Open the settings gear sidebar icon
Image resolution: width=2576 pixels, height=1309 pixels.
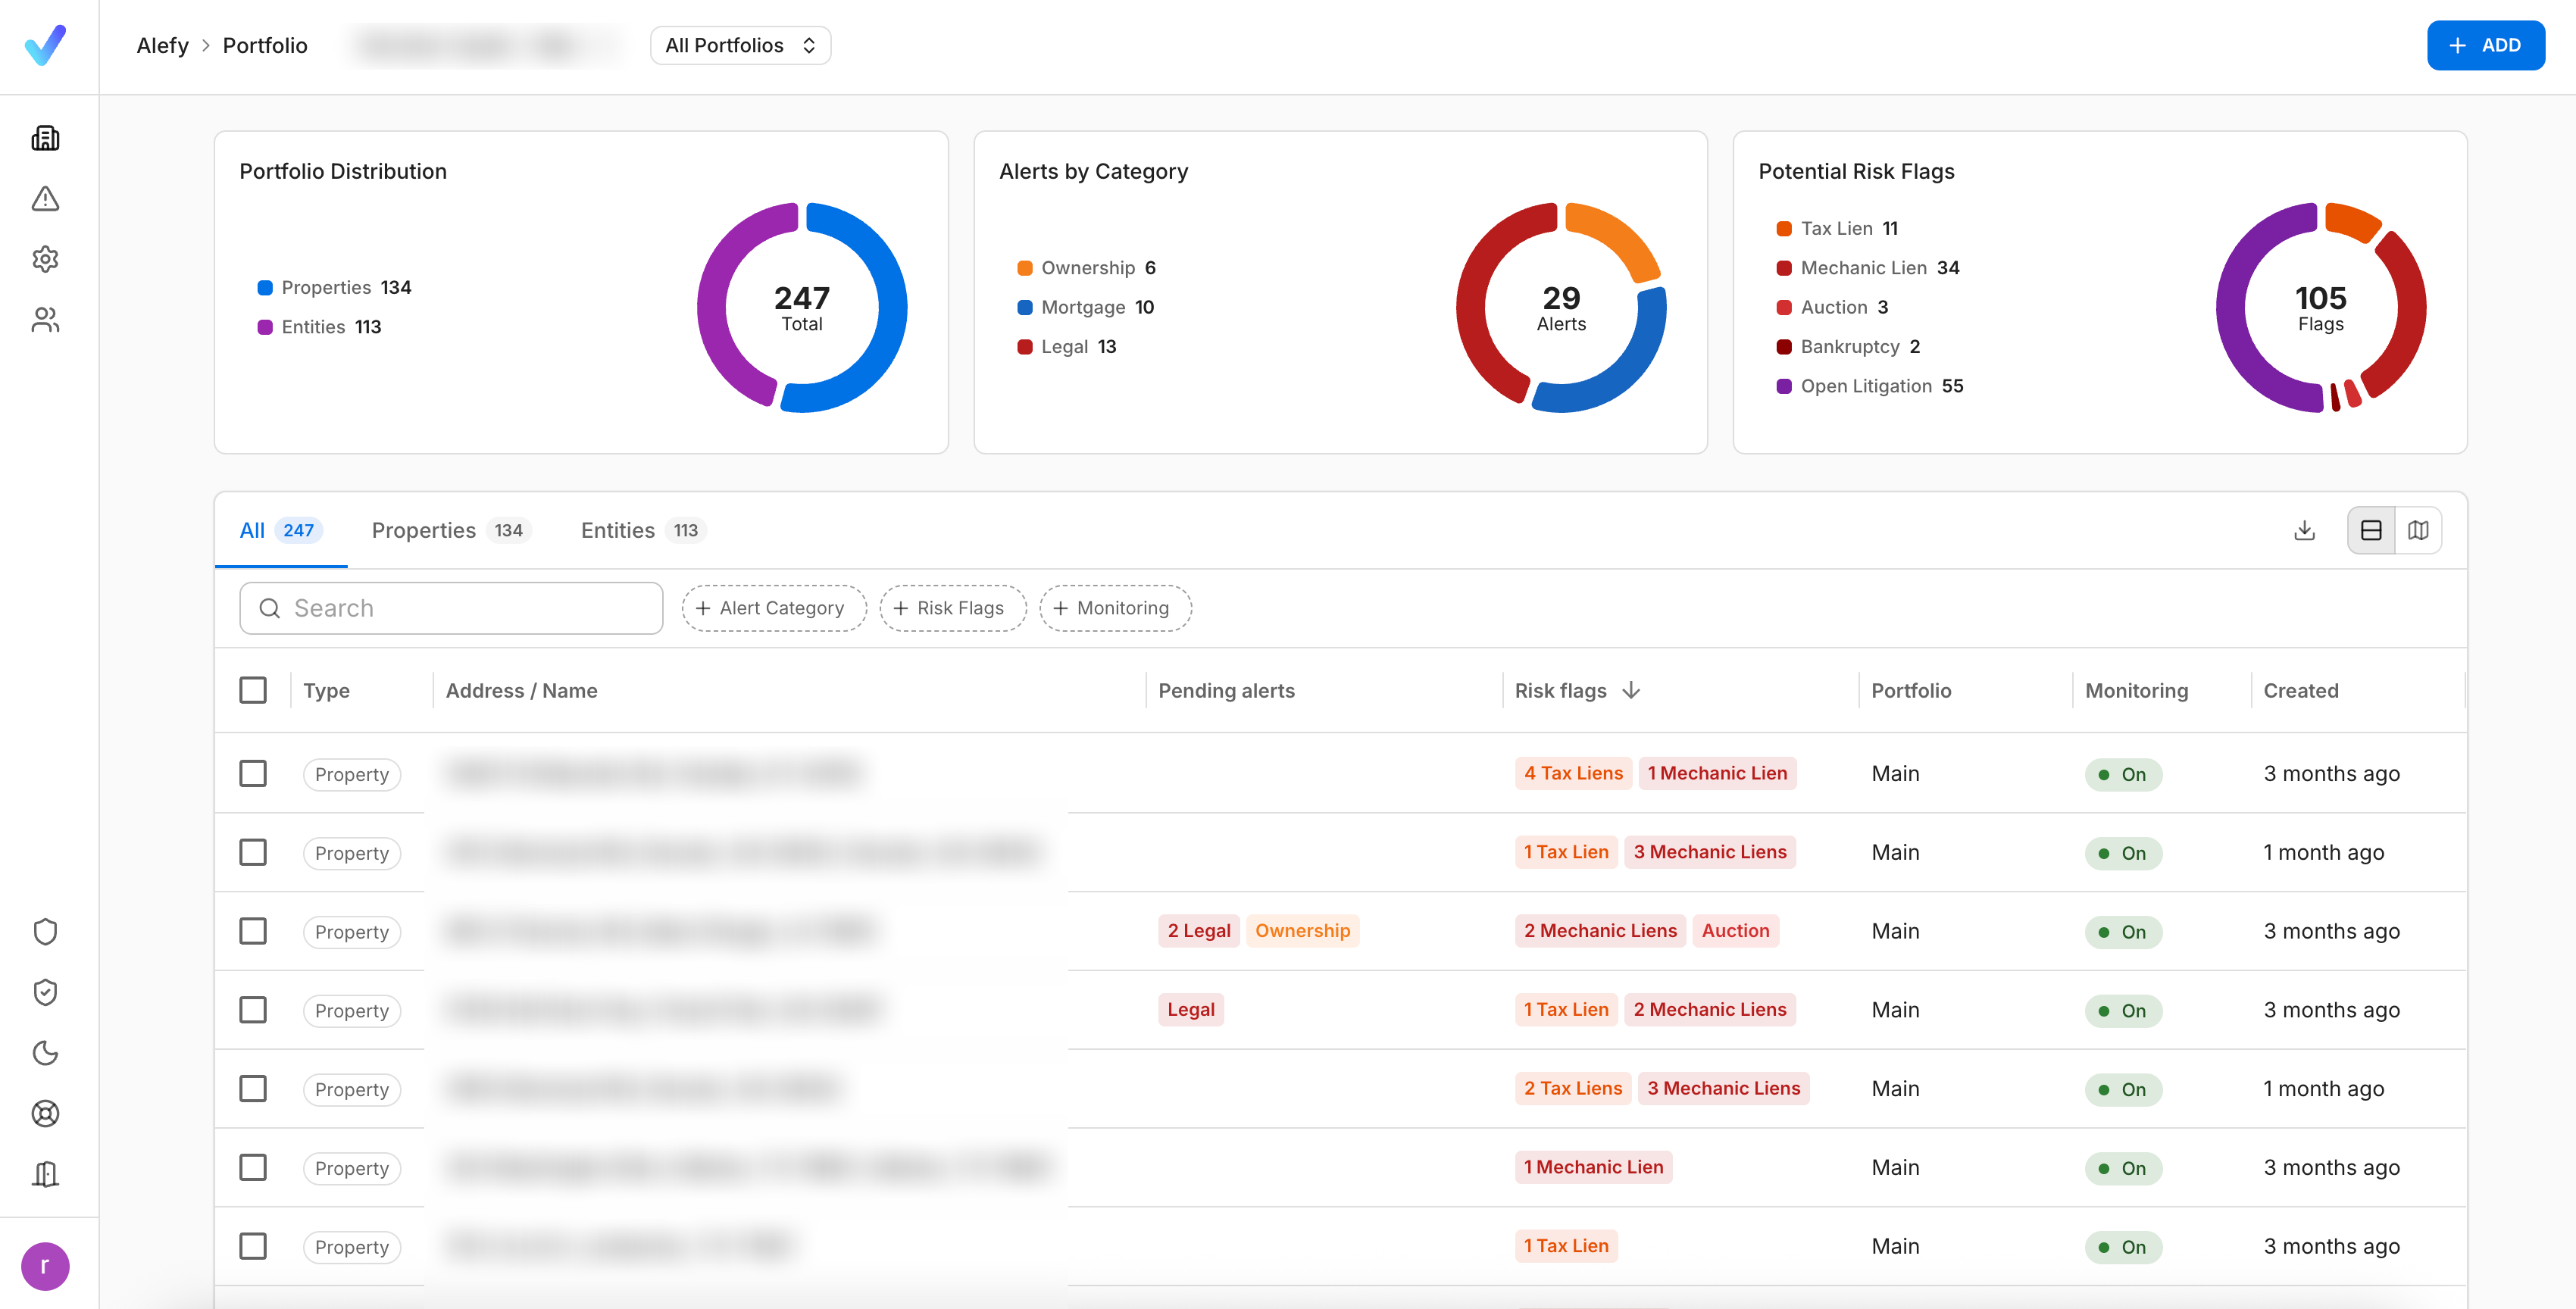tap(45, 259)
